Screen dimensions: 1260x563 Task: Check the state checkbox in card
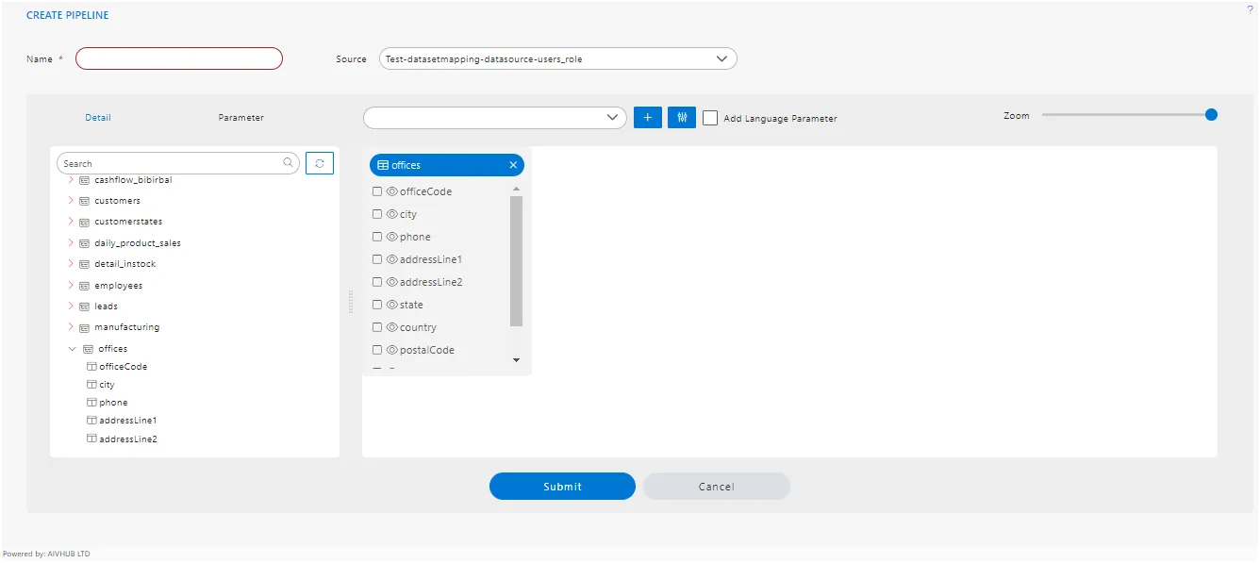(377, 305)
